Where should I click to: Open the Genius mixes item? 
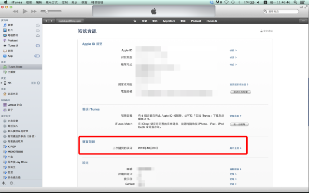pos(14,105)
